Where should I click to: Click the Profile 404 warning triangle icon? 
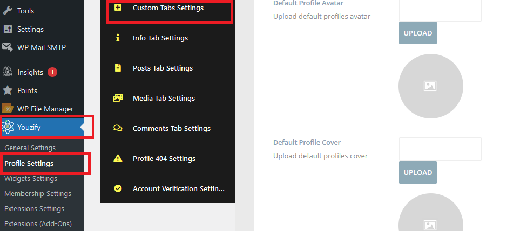(118, 159)
